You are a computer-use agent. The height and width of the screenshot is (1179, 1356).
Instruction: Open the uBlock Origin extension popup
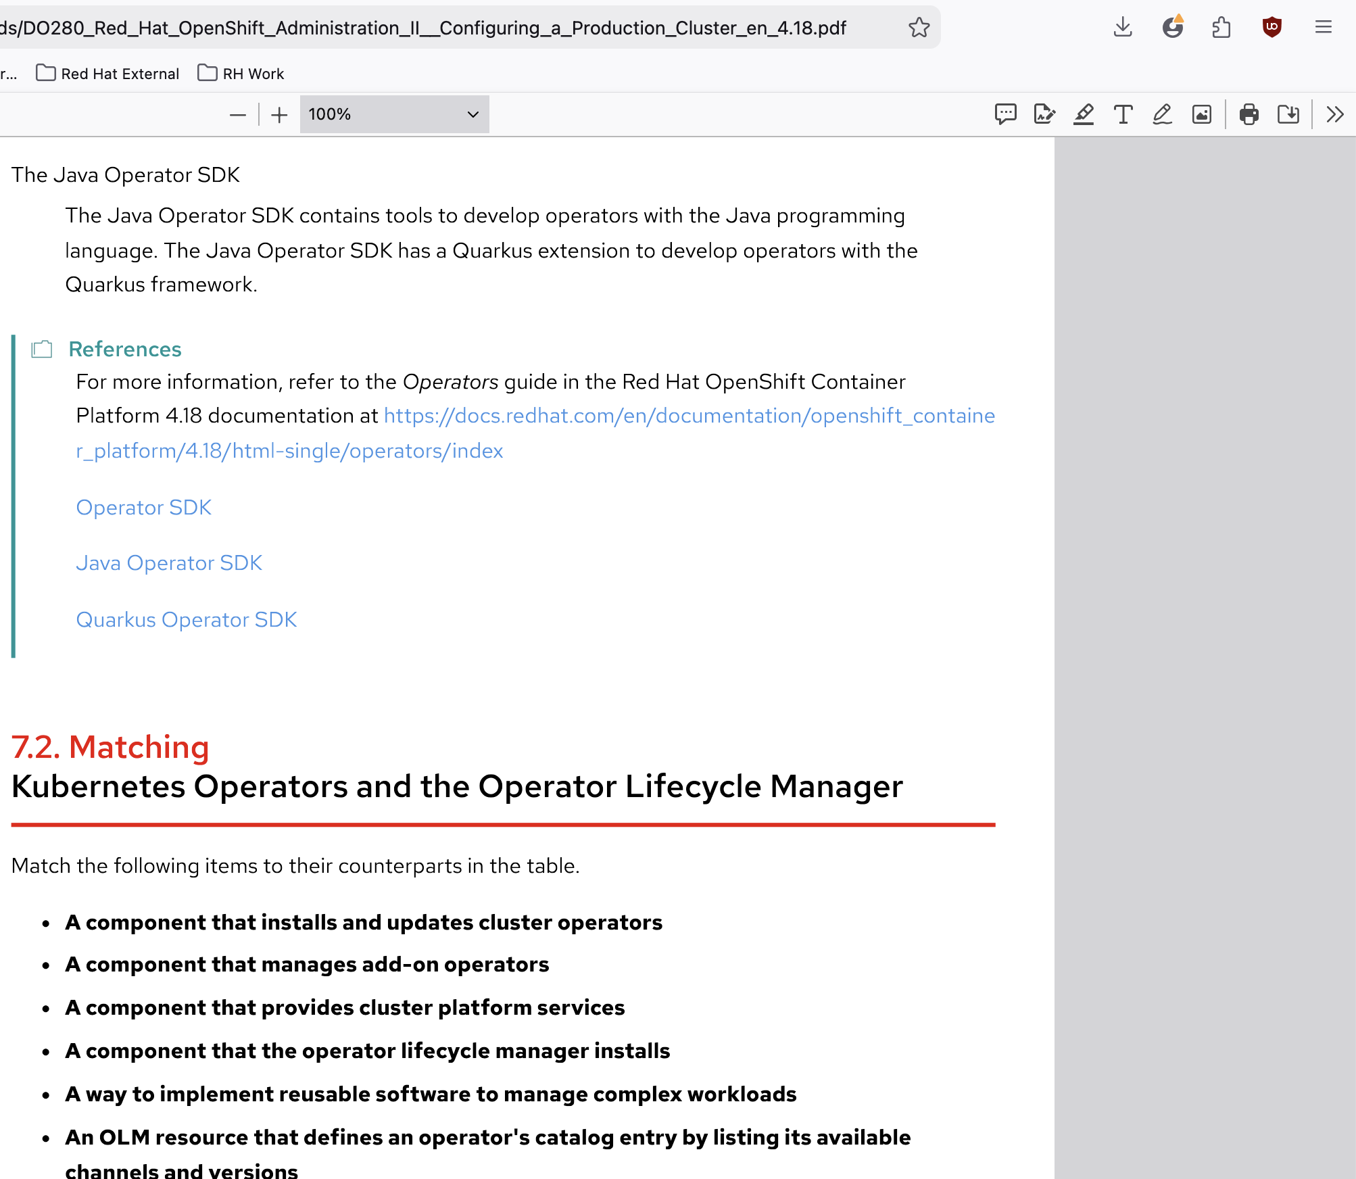(1272, 27)
